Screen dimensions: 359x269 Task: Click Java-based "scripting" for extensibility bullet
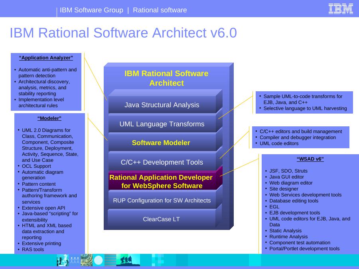pos(50,217)
